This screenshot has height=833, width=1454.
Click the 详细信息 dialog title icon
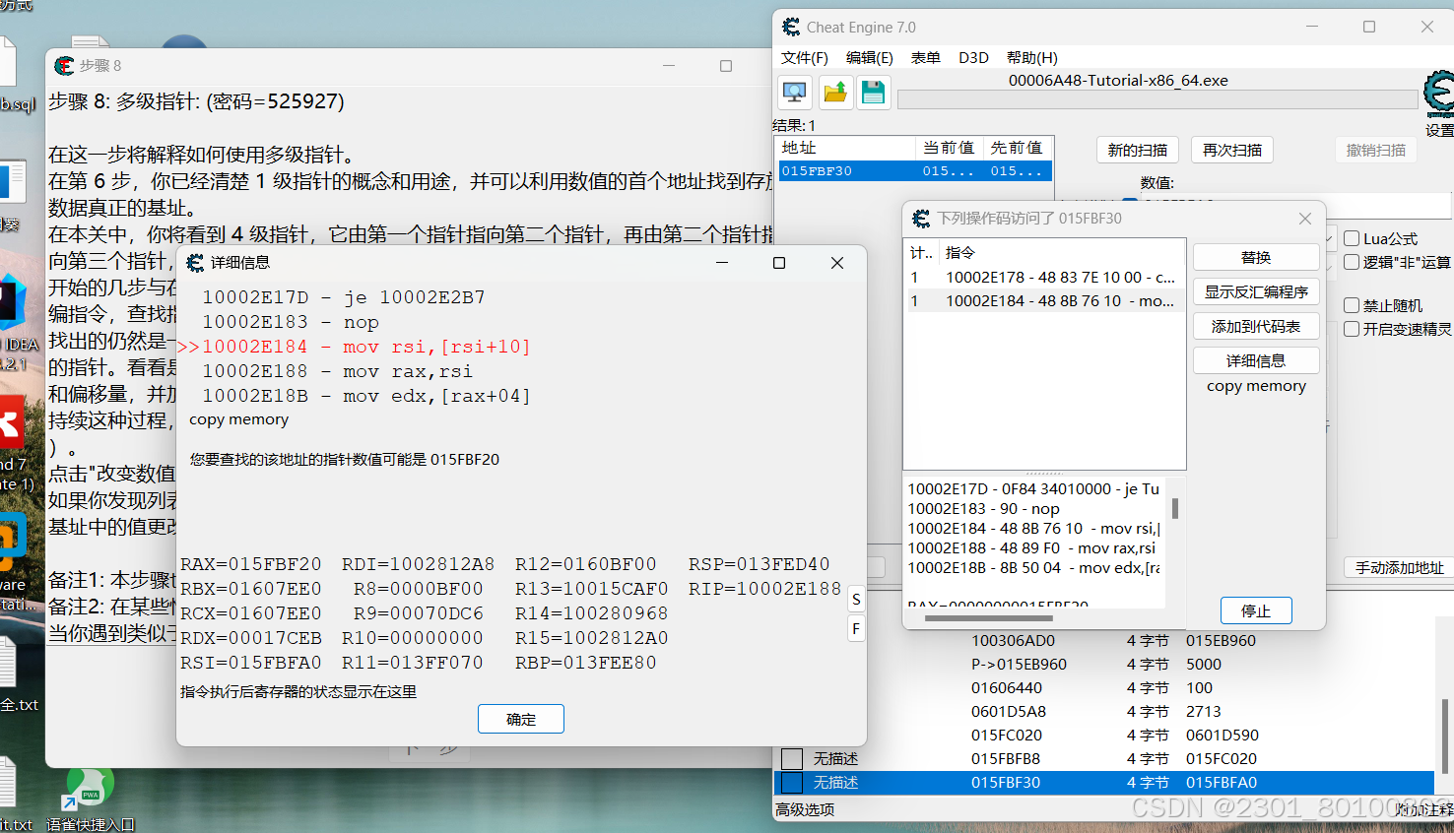195,263
